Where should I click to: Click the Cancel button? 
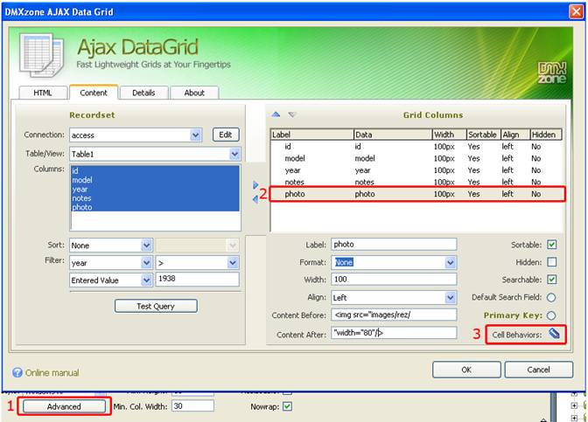pyautogui.click(x=538, y=370)
